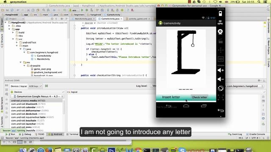Click the Find magnifier toolbar icon
271x152 pixels.
(44, 10)
